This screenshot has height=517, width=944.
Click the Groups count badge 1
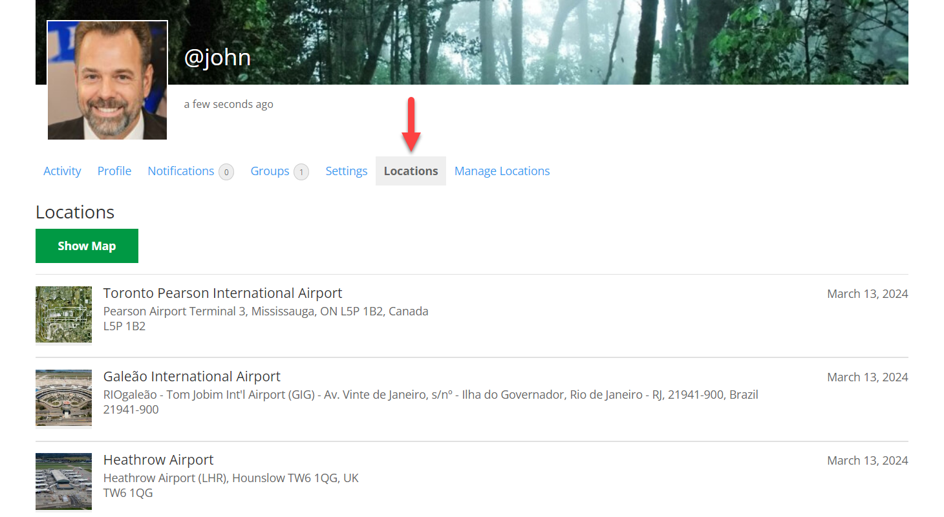pyautogui.click(x=301, y=172)
